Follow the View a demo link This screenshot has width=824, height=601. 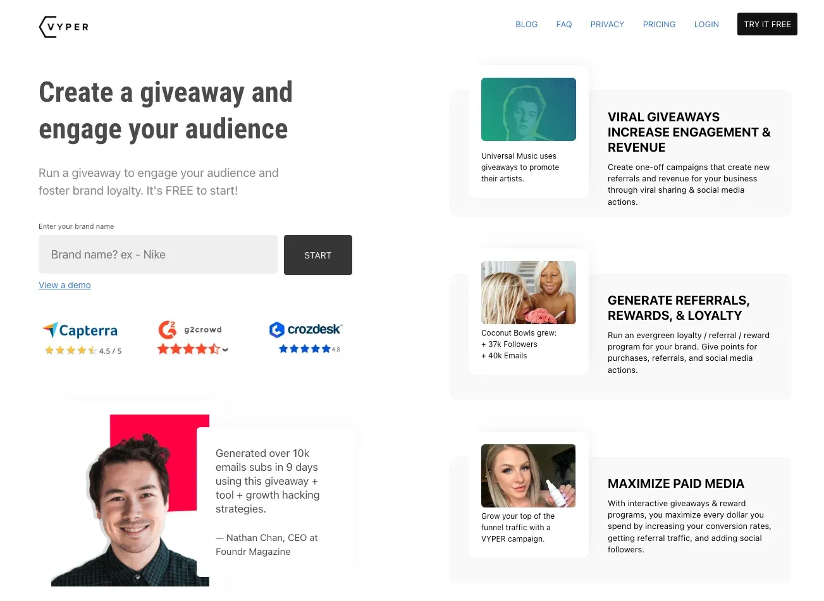click(x=65, y=285)
